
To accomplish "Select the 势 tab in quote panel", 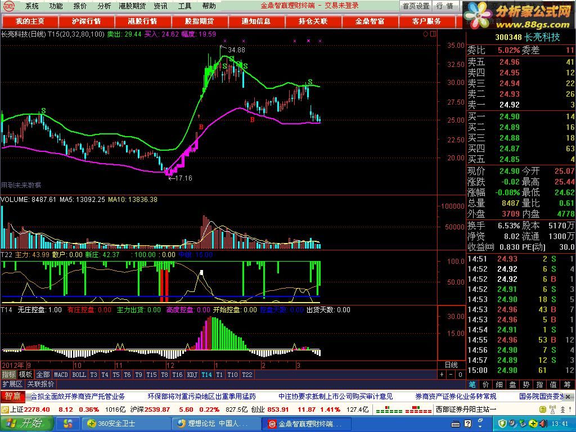I will 526,385.
